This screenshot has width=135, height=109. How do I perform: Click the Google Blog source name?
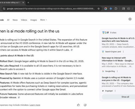pyautogui.click(x=110, y=71)
